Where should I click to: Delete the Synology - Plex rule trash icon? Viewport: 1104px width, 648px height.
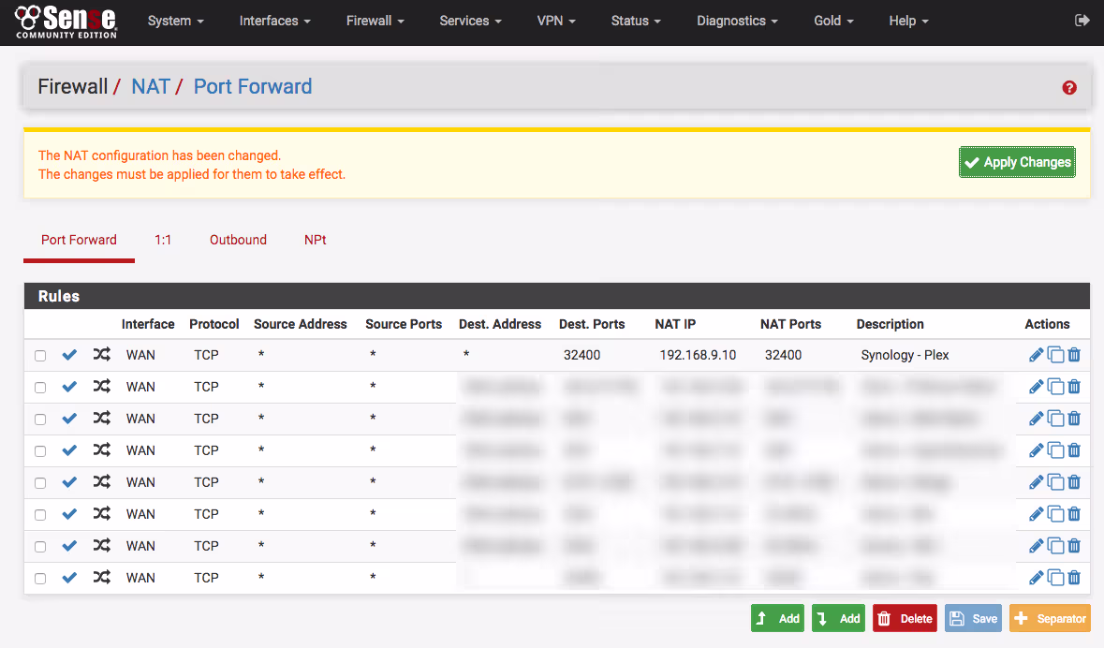[x=1074, y=355]
